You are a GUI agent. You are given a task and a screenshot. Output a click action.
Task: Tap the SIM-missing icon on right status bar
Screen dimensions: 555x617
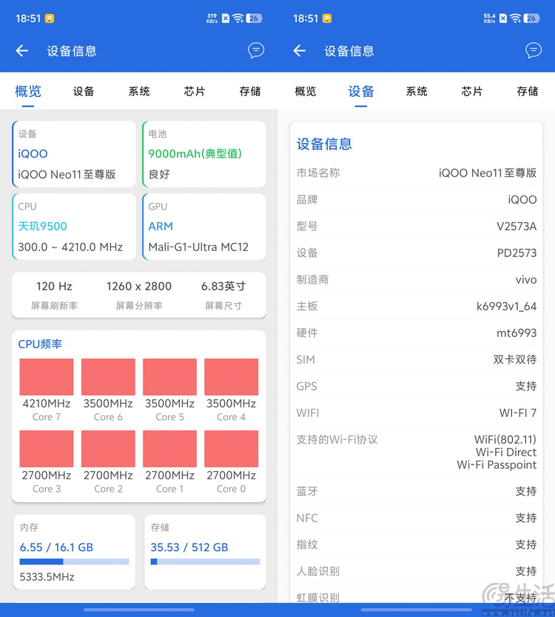[503, 18]
